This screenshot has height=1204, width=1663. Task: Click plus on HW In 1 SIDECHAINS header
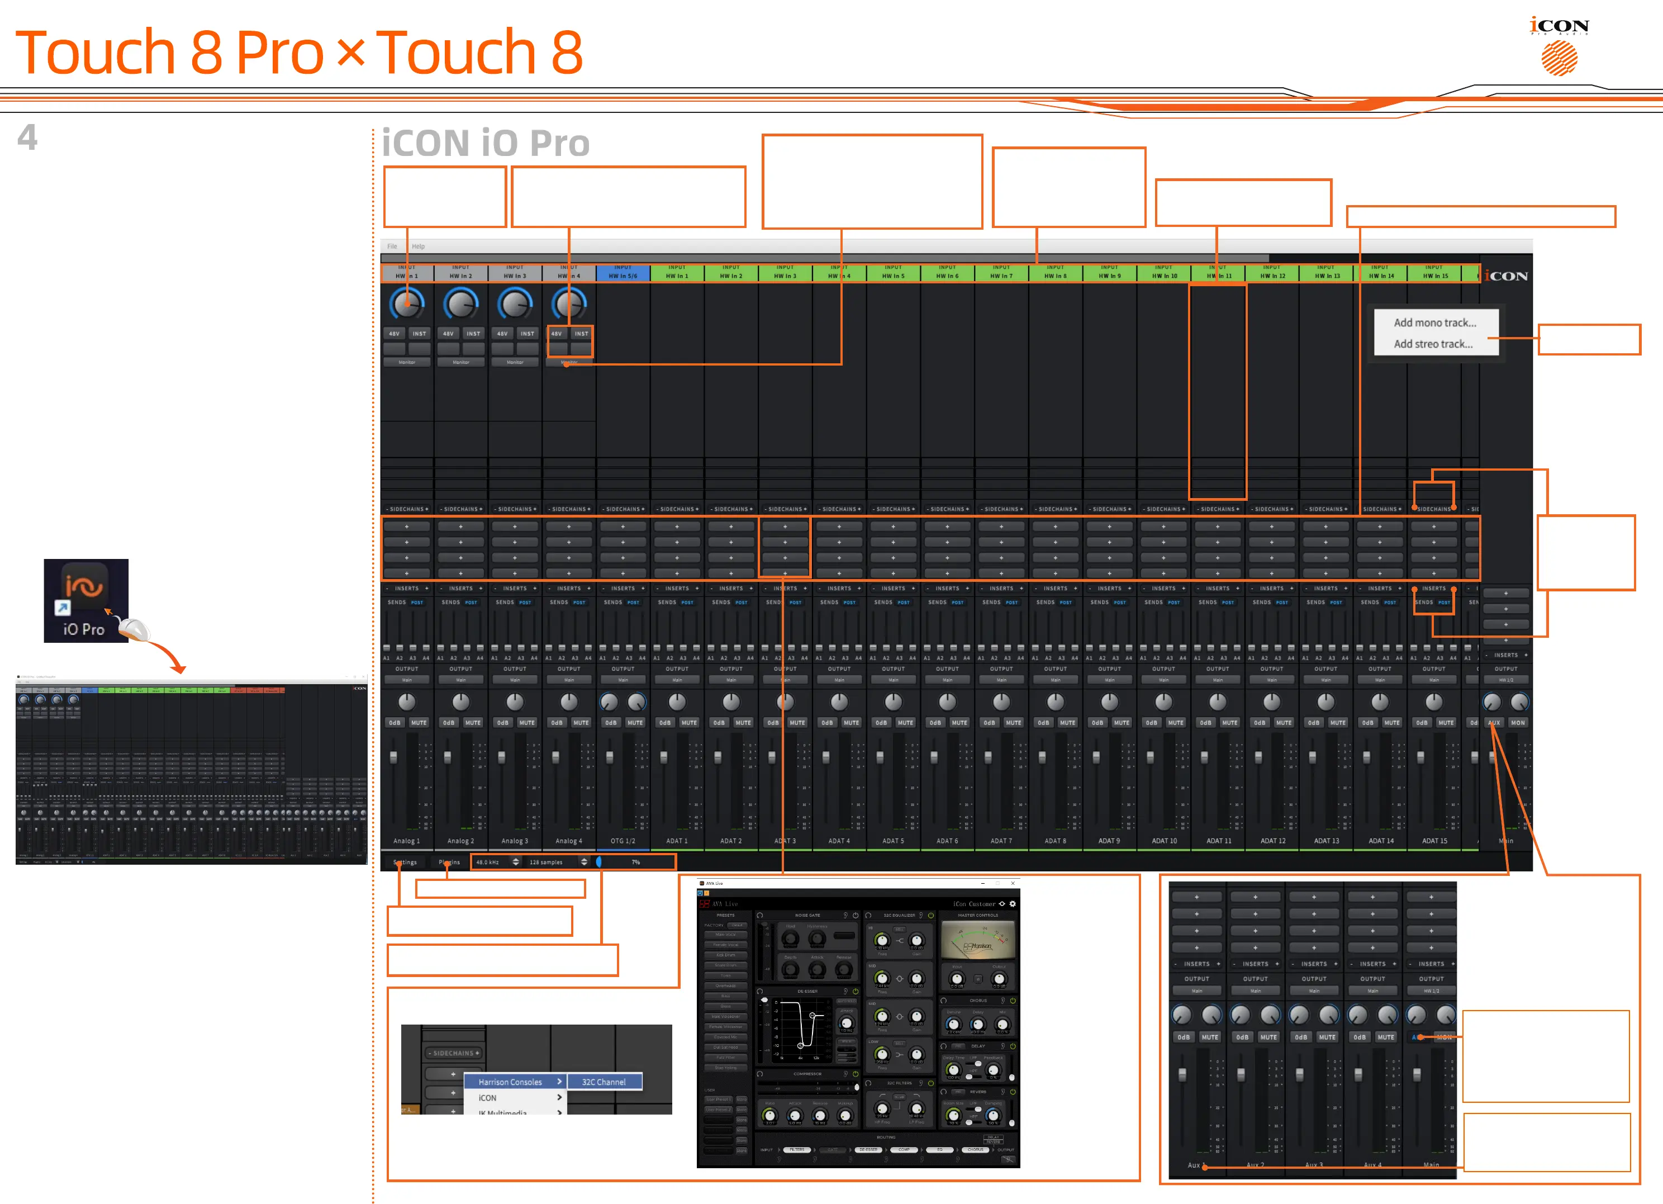pyautogui.click(x=426, y=509)
